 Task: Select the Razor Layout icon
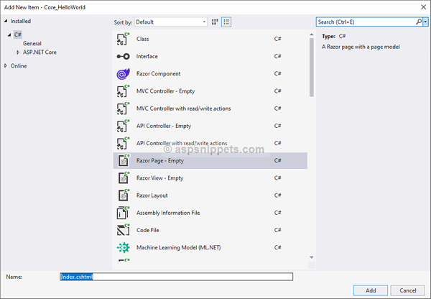[124, 195]
